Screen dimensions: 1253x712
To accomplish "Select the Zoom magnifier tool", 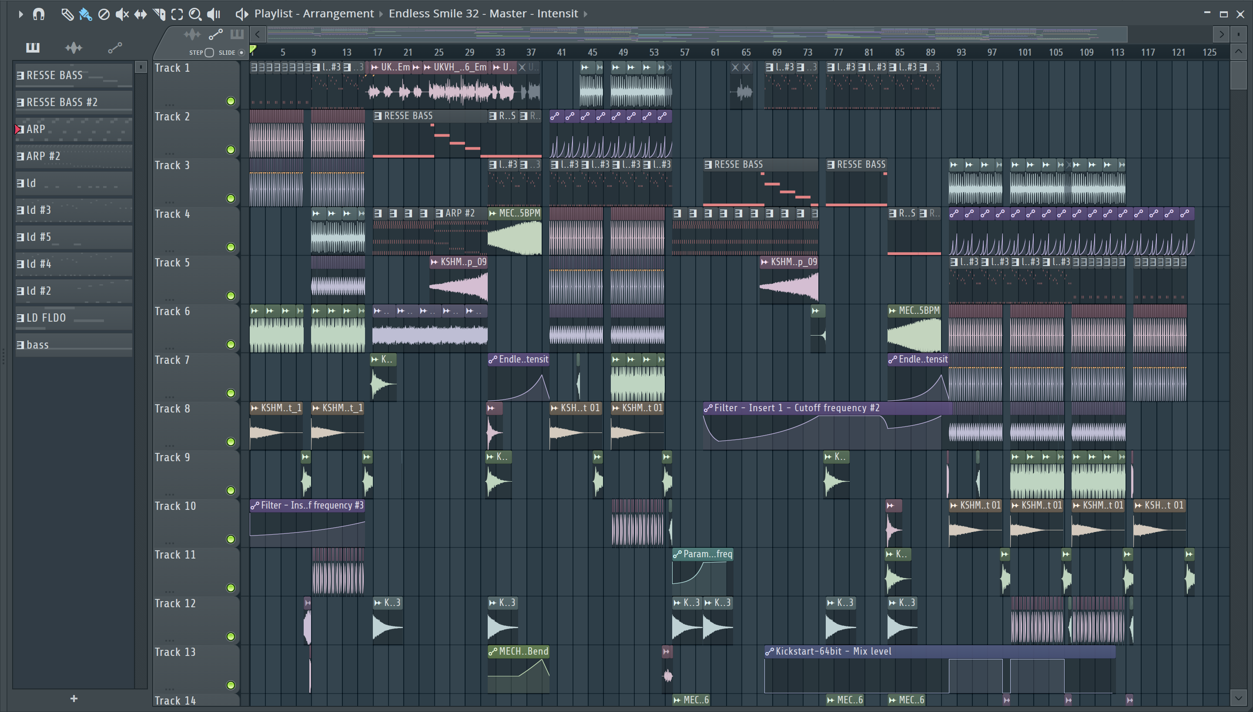I will (195, 14).
